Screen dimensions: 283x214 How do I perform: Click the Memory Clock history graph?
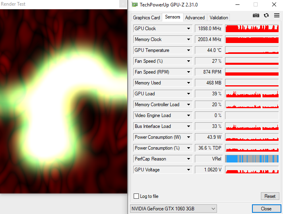coord(252,39)
